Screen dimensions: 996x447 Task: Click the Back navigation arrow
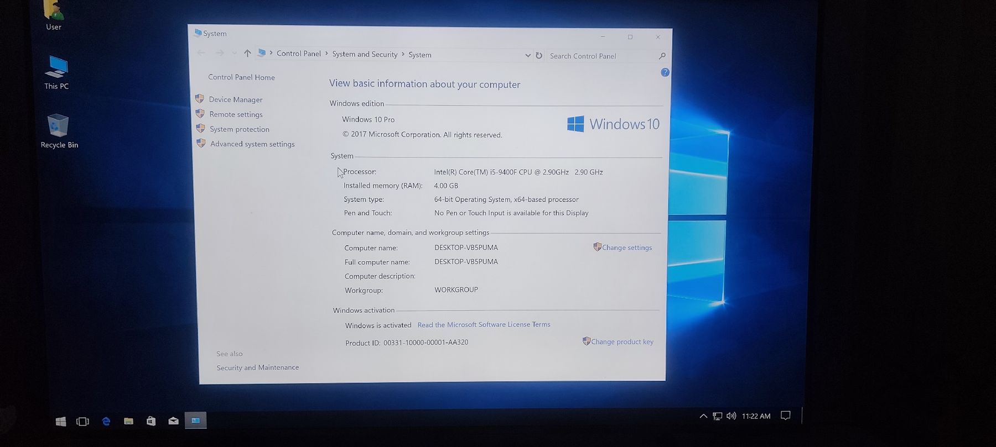coord(201,52)
